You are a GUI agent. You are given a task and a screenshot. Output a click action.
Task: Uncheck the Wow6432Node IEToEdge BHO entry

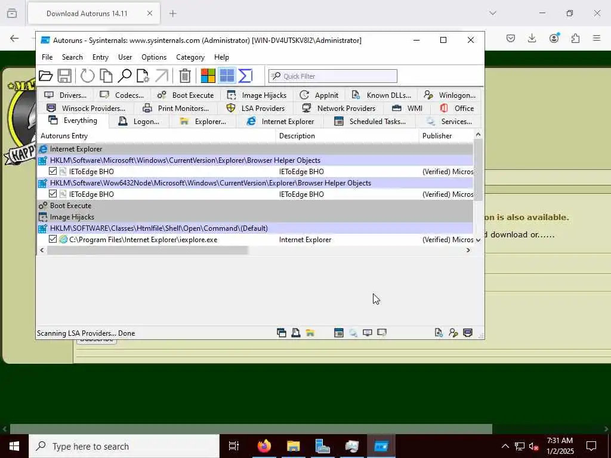(53, 194)
